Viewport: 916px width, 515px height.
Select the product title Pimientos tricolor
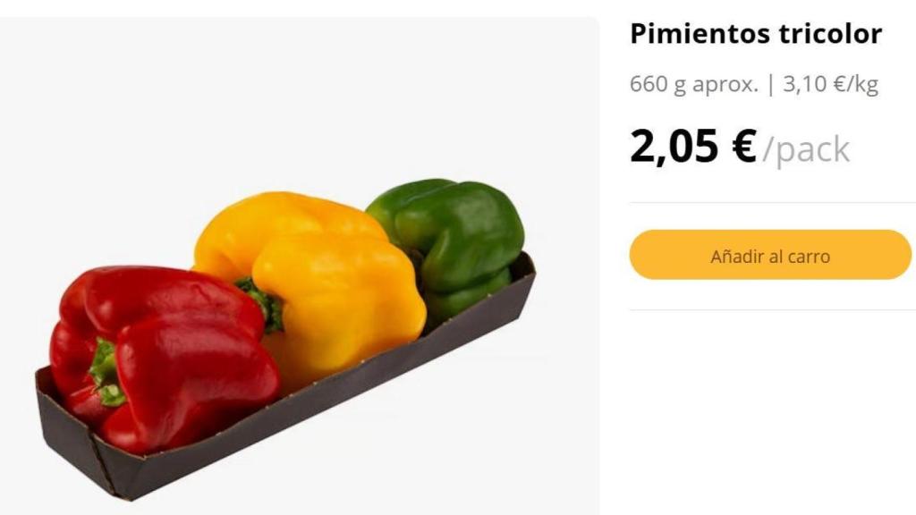(x=756, y=34)
